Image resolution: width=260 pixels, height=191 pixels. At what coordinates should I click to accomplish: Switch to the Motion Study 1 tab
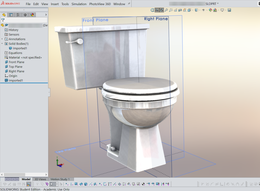(x=61, y=179)
